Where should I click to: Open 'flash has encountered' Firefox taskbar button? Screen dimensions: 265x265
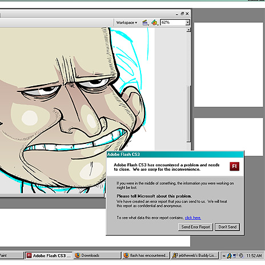point(146,255)
